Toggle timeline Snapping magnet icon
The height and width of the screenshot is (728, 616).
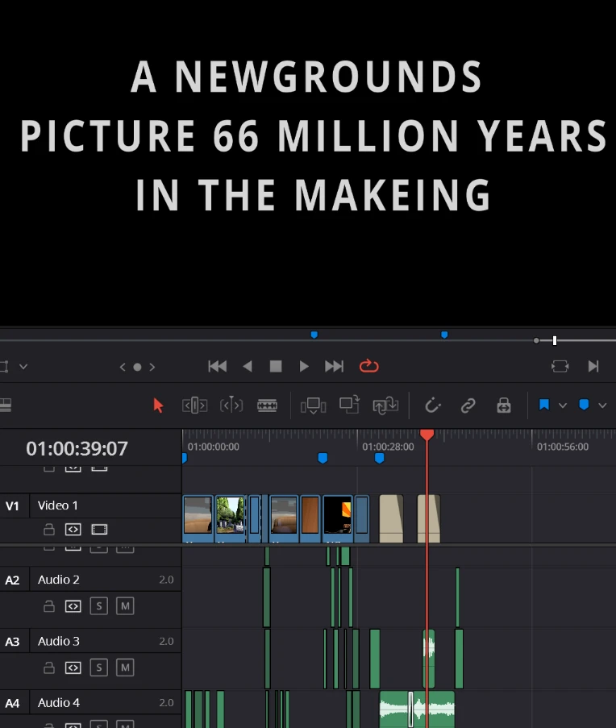point(433,406)
